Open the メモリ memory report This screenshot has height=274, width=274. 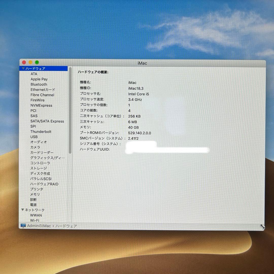pos(35,194)
